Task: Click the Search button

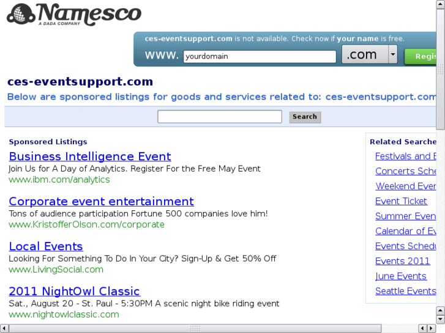Action: point(305,117)
